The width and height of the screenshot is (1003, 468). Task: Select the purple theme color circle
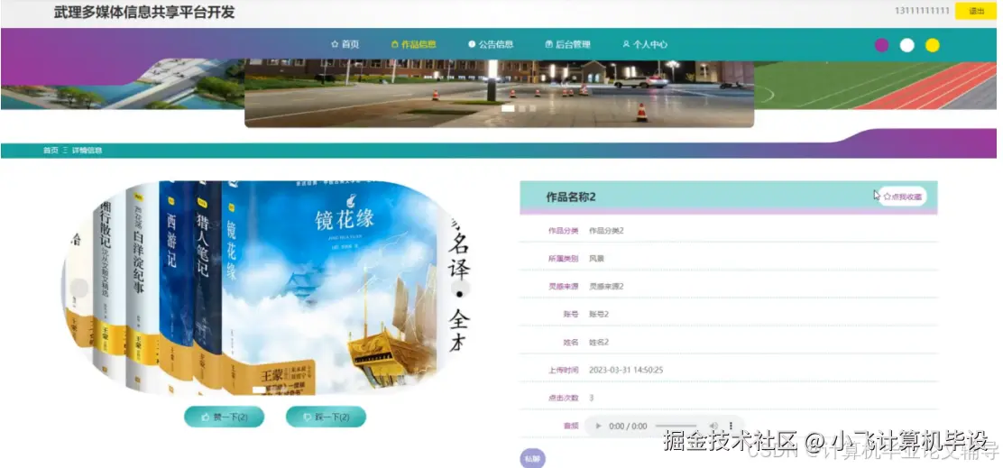(881, 45)
